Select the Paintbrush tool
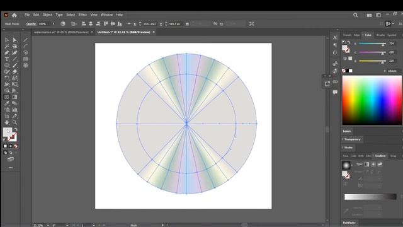The image size is (403, 227). pos(14,66)
